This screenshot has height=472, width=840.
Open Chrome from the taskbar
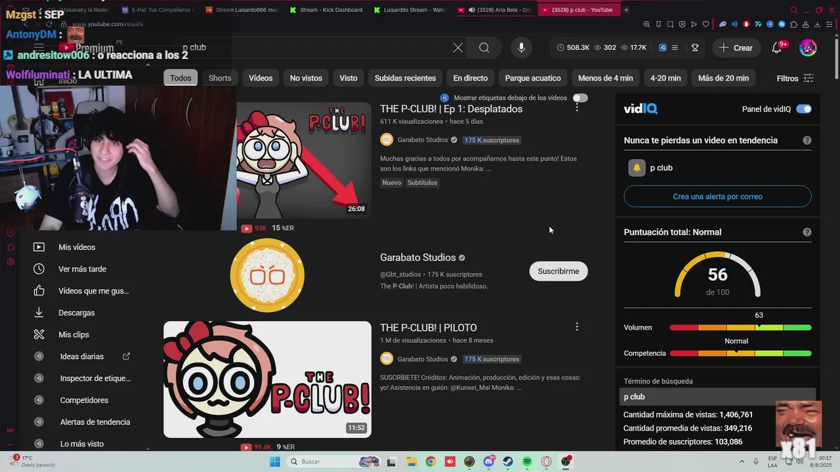pyautogui.click(x=430, y=462)
